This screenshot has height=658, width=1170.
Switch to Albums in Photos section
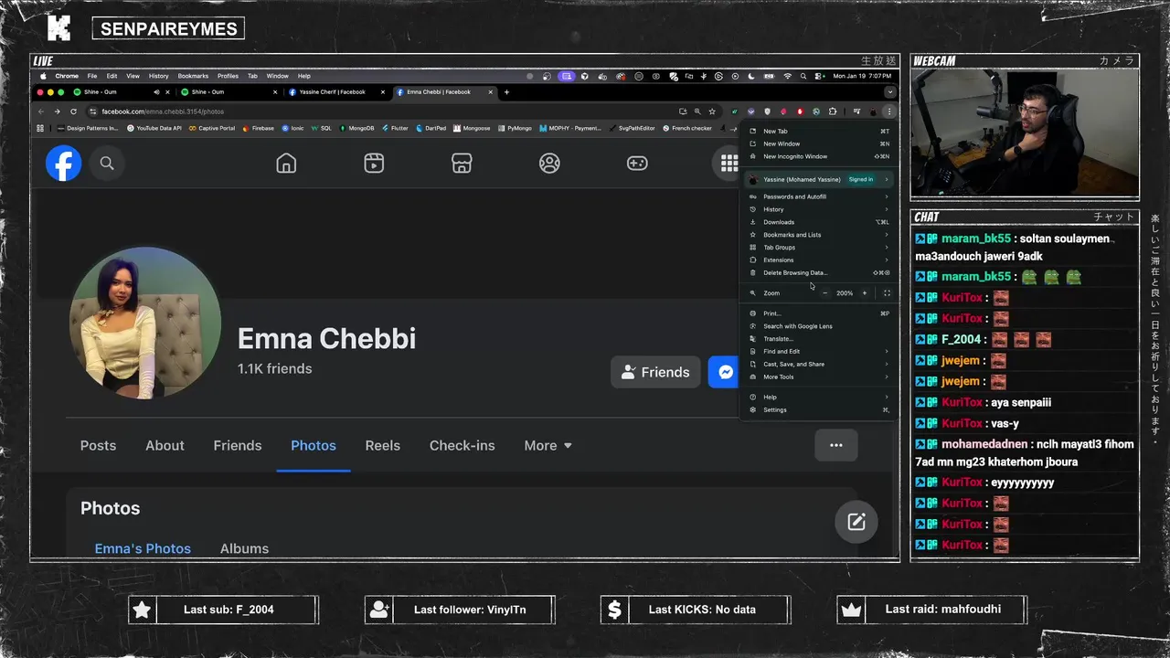(x=244, y=548)
